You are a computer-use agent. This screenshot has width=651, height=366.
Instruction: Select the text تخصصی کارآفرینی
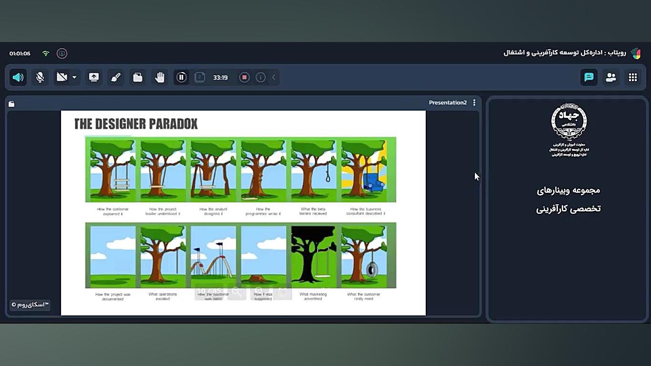point(568,209)
